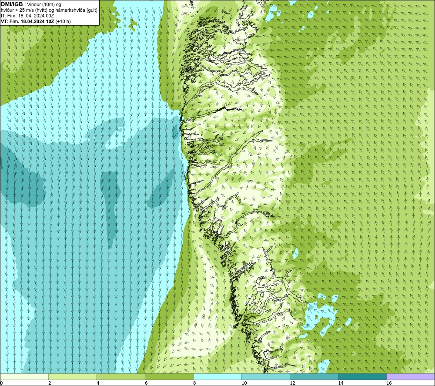The height and width of the screenshot is (386, 435).
Task: Click the scale label '2' under the color bar
Action: pos(50,383)
